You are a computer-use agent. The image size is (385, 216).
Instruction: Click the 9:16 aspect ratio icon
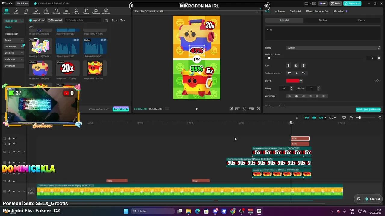pos(251,109)
